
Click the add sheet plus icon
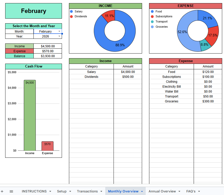coord(2,191)
